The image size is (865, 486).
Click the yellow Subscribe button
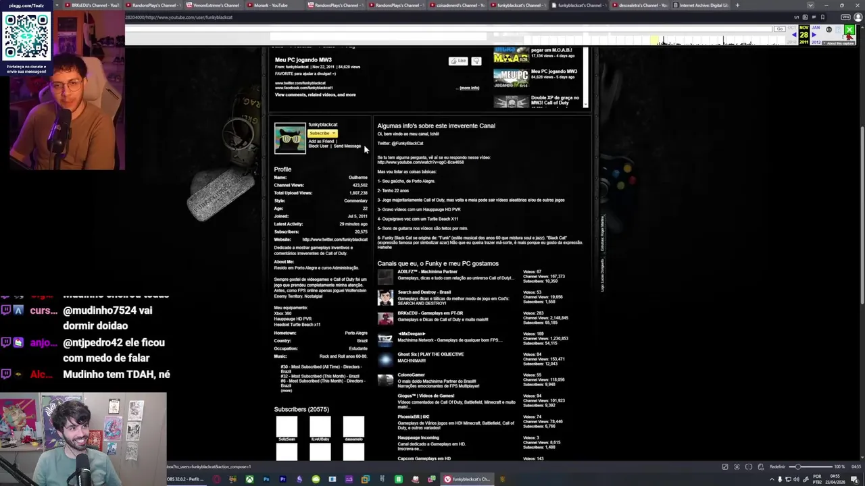[319, 134]
